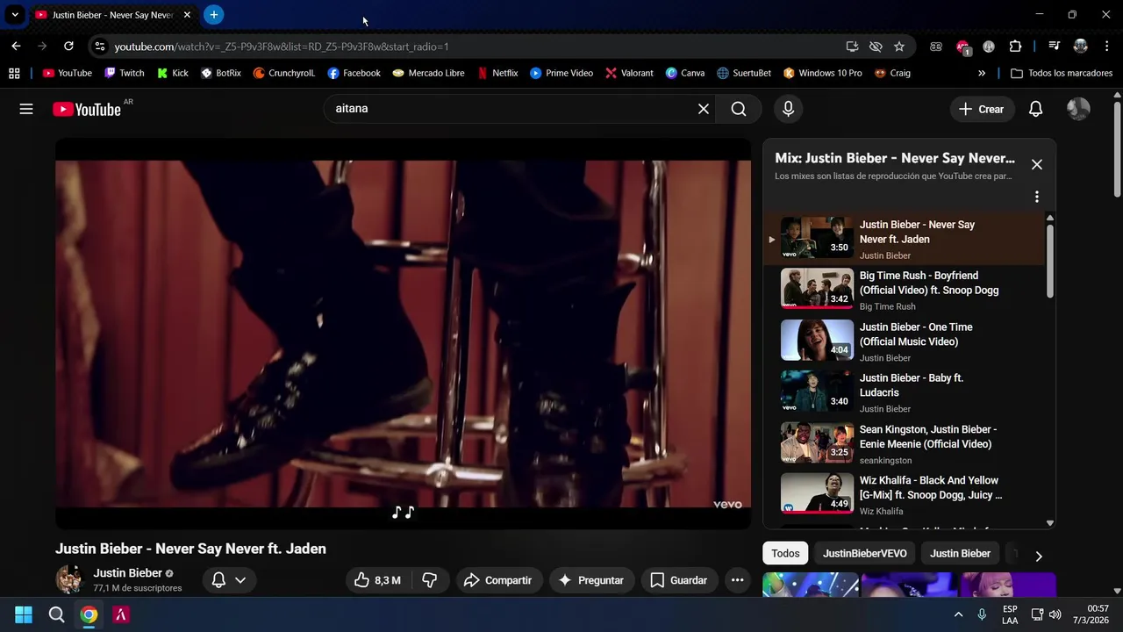The width and height of the screenshot is (1123, 632).
Task: Show hidden bookmarks chevron
Action: point(982,74)
